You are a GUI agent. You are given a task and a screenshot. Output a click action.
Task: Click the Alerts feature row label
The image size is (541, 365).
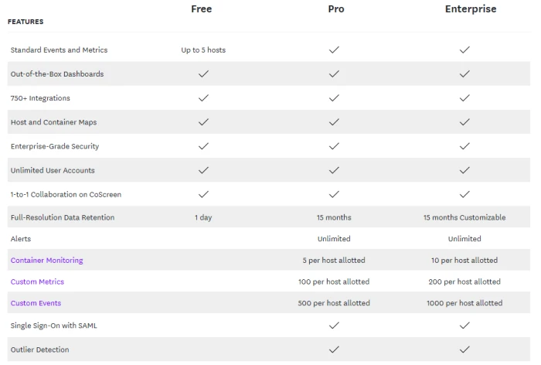tap(21, 239)
